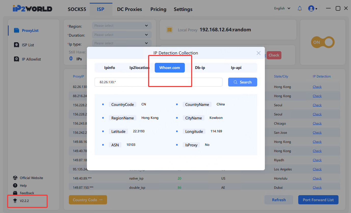Image resolution: width=351 pixels, height=213 pixels.
Task: Switch to the SOCKS5 tab
Action: [x=77, y=9]
